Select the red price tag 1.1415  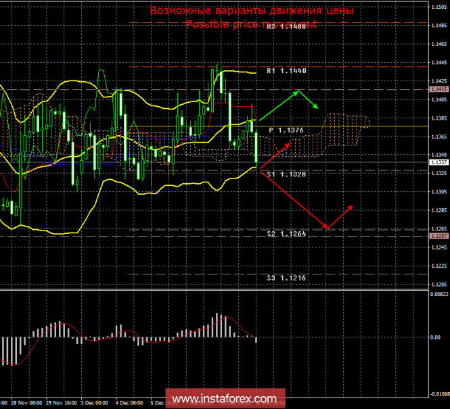tap(438, 89)
